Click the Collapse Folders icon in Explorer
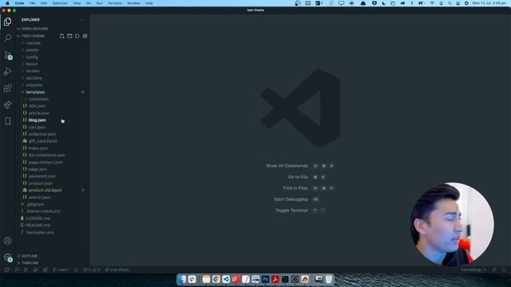The width and height of the screenshot is (511, 287). point(85,36)
